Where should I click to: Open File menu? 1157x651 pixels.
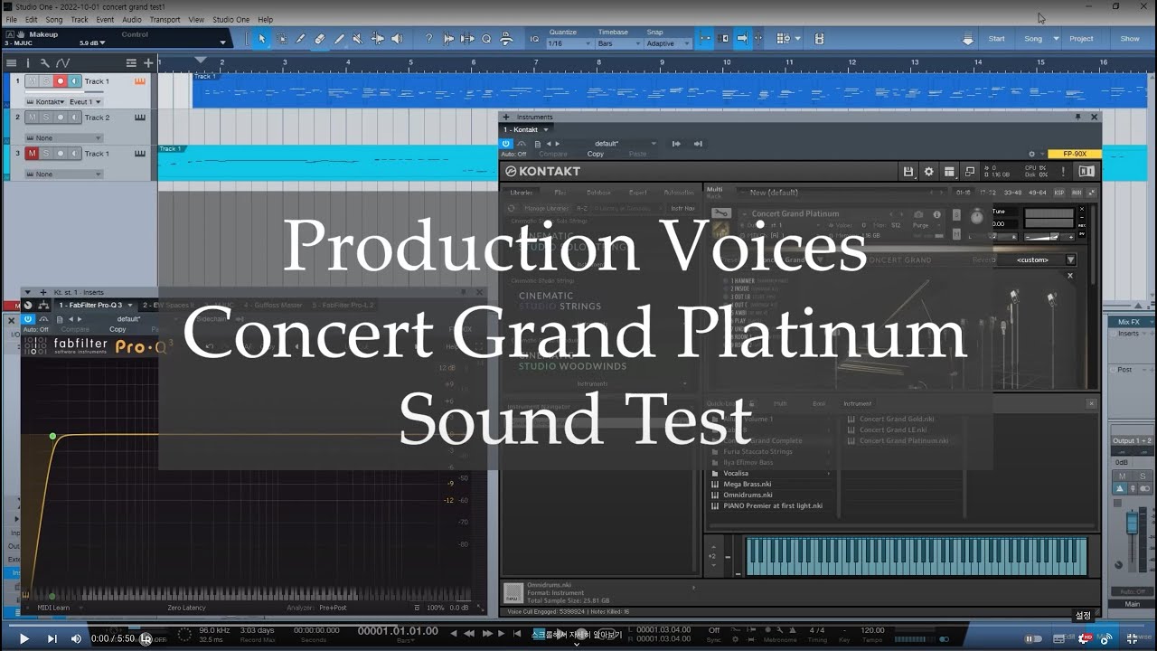click(11, 19)
